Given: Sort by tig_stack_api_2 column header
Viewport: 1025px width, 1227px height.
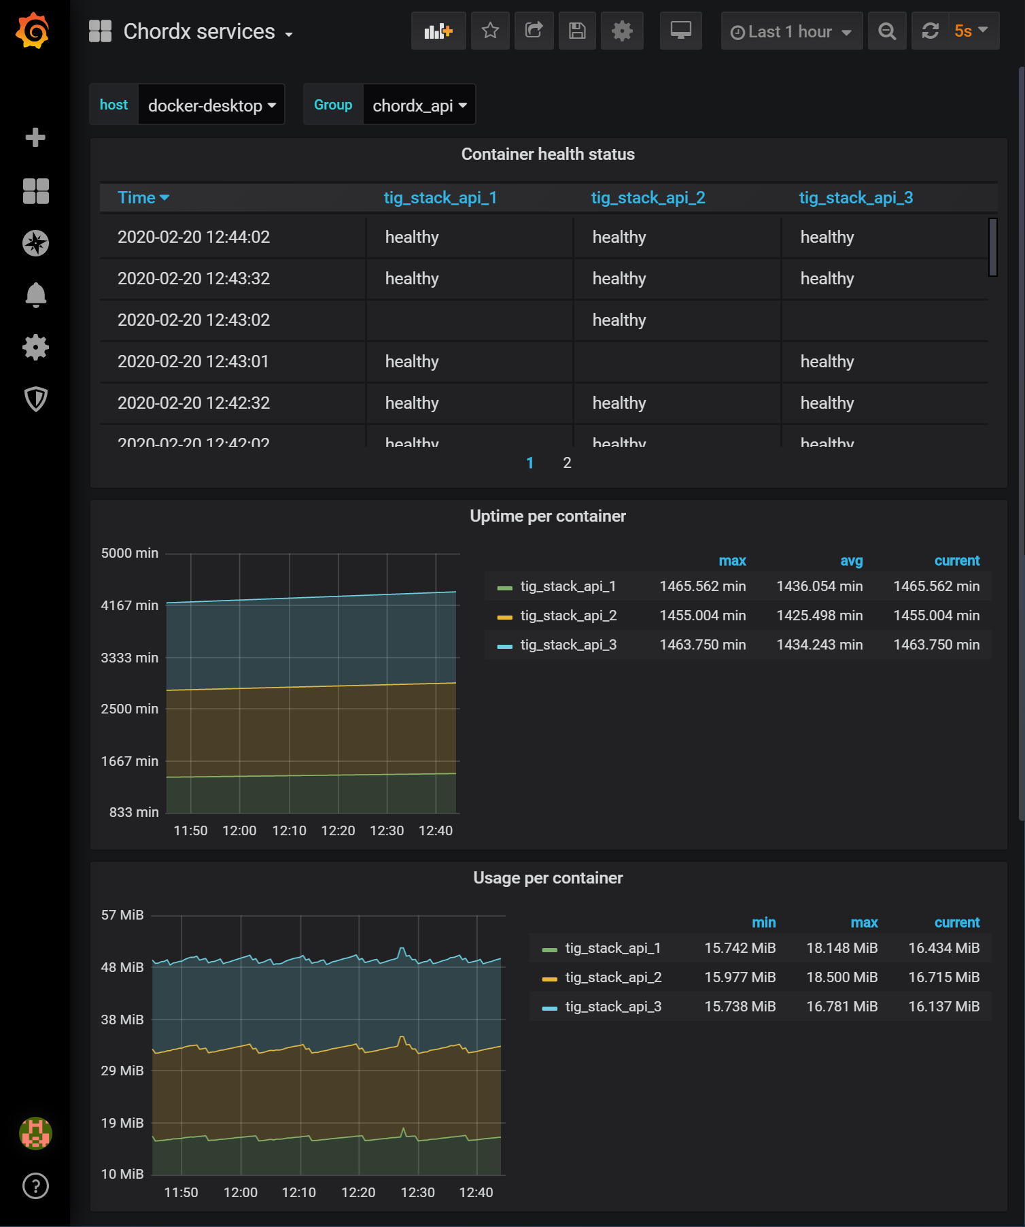Looking at the screenshot, I should (x=648, y=198).
